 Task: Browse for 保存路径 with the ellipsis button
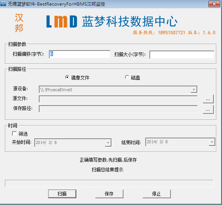[x=208, y=109]
